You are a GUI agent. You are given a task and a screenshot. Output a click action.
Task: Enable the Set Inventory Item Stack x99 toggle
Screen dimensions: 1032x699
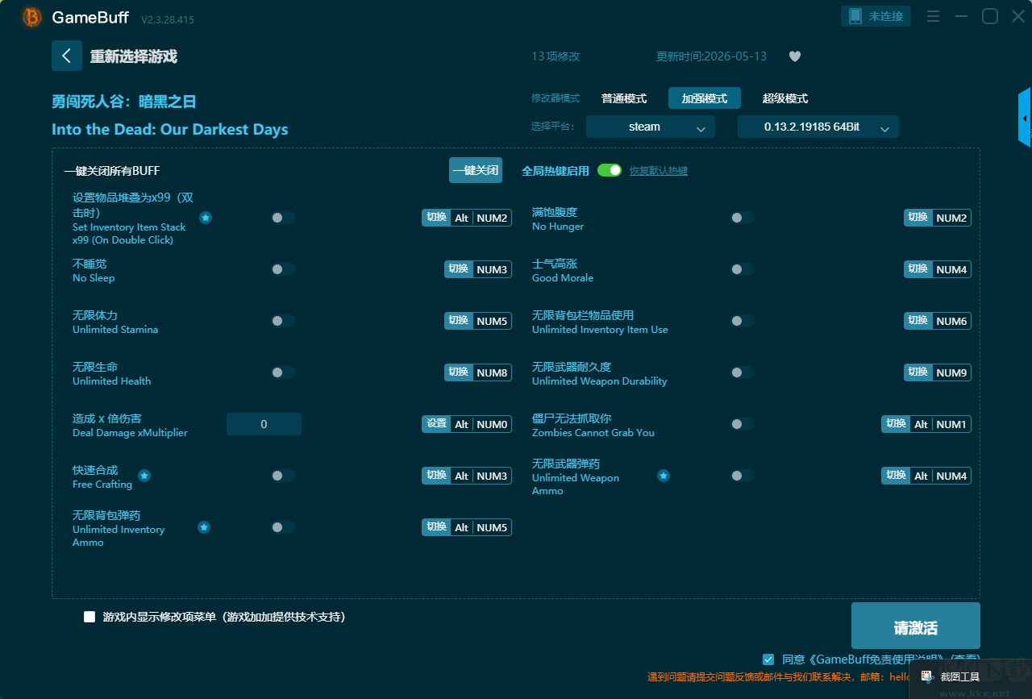(x=283, y=218)
